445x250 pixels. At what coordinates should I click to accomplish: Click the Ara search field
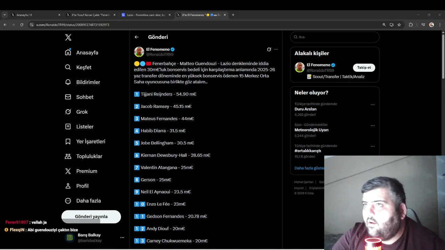tap(334, 37)
